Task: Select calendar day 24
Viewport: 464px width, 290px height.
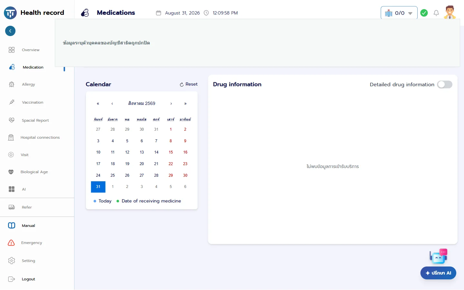Action: click(98, 175)
